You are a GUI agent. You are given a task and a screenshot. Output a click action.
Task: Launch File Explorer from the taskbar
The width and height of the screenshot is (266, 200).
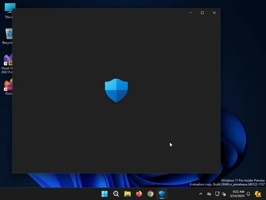pos(127,194)
